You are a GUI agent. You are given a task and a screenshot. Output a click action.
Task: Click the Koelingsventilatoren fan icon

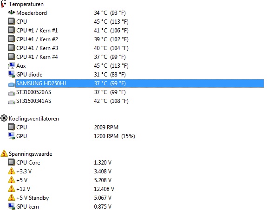[4, 118]
